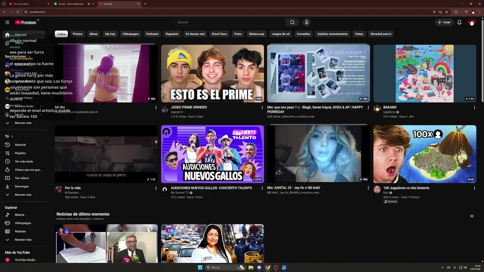The image size is (484, 272).
Task: Open Descargas in the sidebar
Action: [24, 186]
